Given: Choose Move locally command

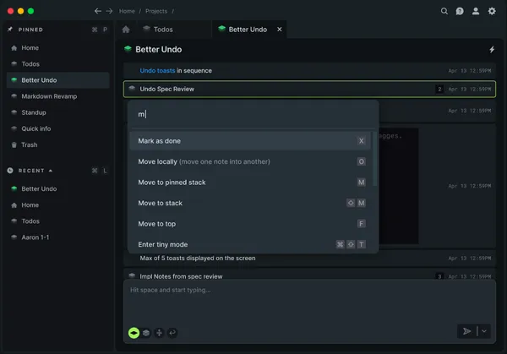Looking at the screenshot, I should click(x=250, y=161).
